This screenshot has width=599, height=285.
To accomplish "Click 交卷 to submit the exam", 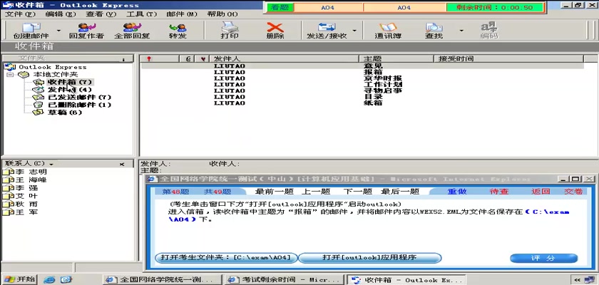I will tap(573, 192).
